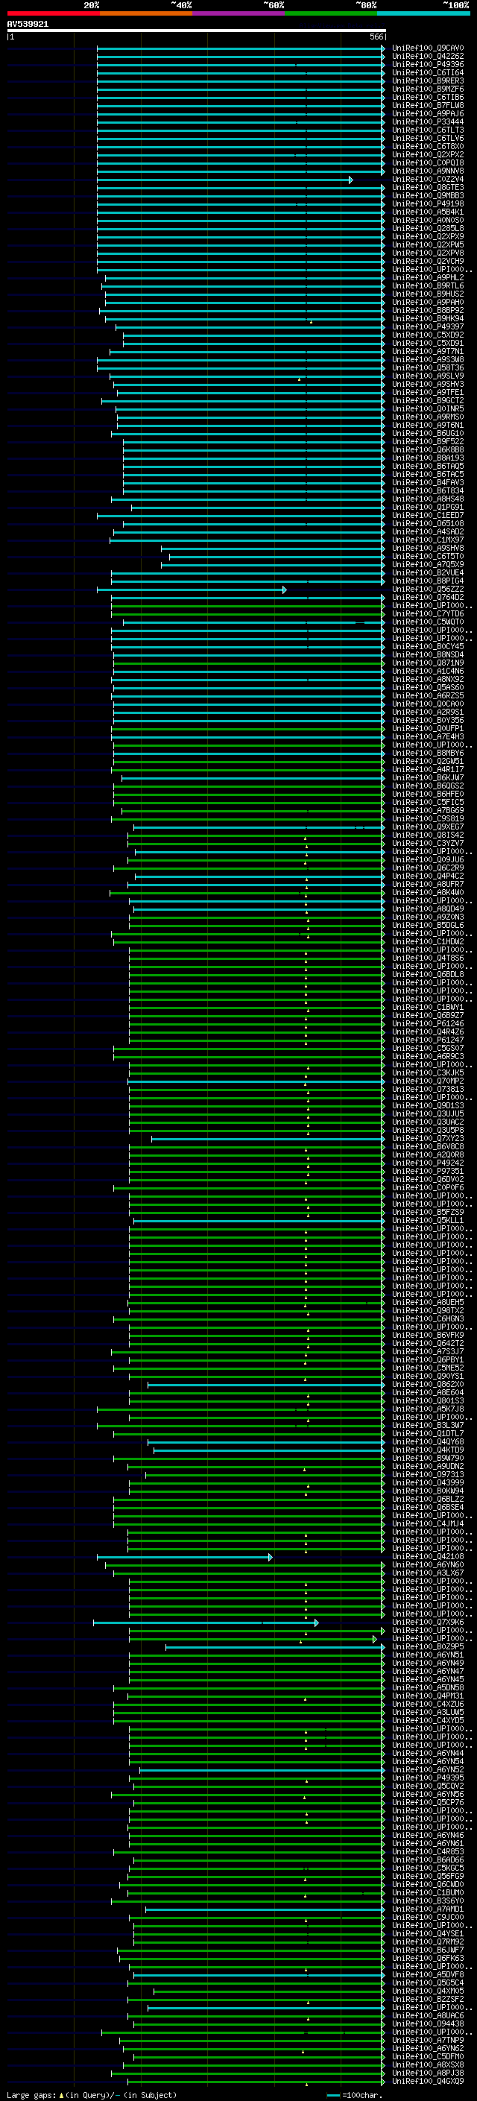Select hit UniRef100_Q4PM31
The height and width of the screenshot is (2101, 477).
pyautogui.click(x=428, y=1696)
